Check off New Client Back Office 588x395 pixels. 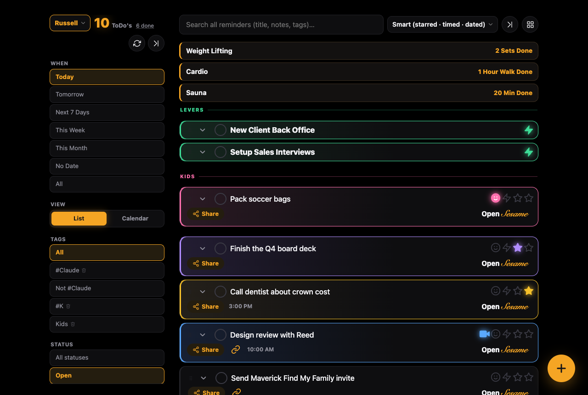[x=220, y=130]
